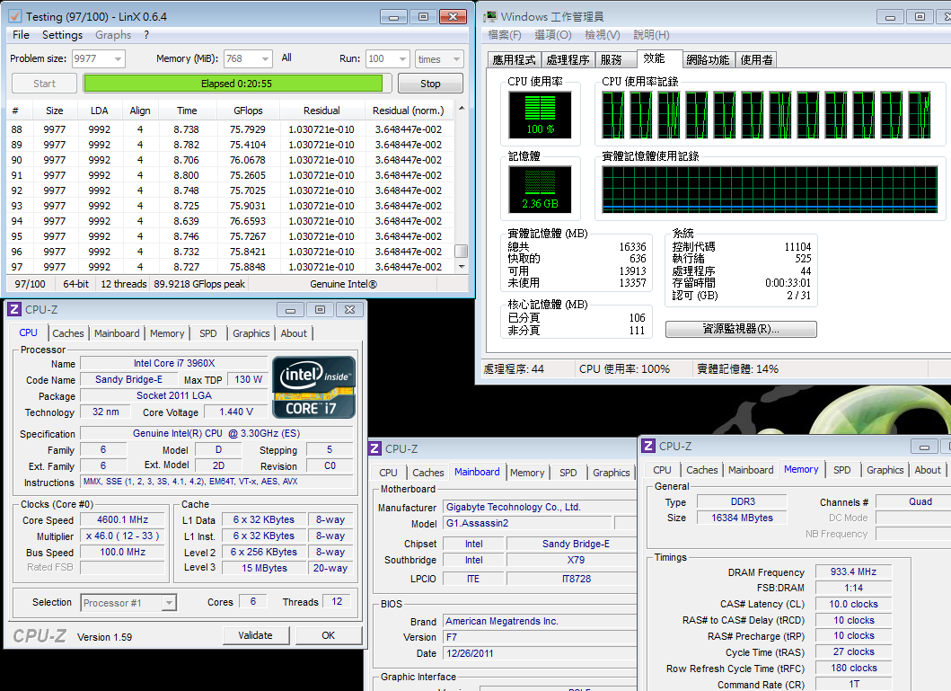Click the G1.Assassin2 model field

point(528,523)
